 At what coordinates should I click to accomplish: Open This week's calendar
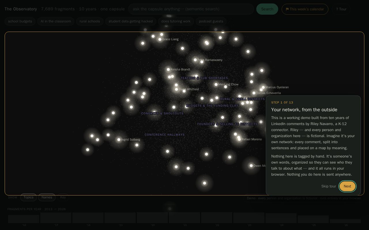pyautogui.click(x=305, y=9)
